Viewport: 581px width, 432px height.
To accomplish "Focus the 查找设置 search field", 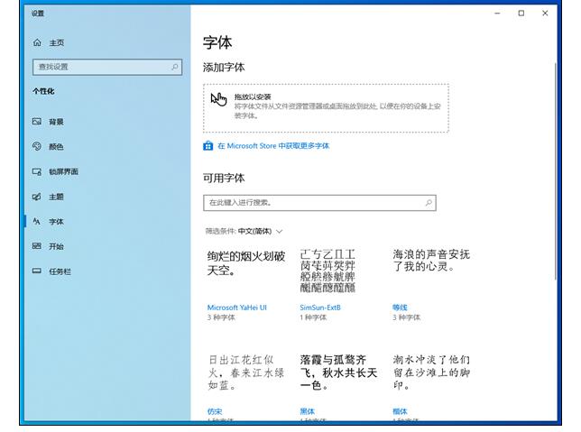I will click(x=107, y=67).
